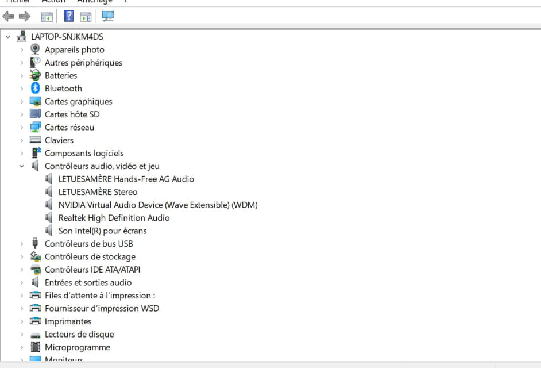Click the USB plug icon for Contrôleurs de bus USB
The height and width of the screenshot is (368, 541).
pyautogui.click(x=35, y=243)
